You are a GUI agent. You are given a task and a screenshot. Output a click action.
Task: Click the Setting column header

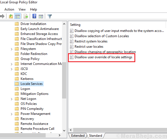[75, 25]
